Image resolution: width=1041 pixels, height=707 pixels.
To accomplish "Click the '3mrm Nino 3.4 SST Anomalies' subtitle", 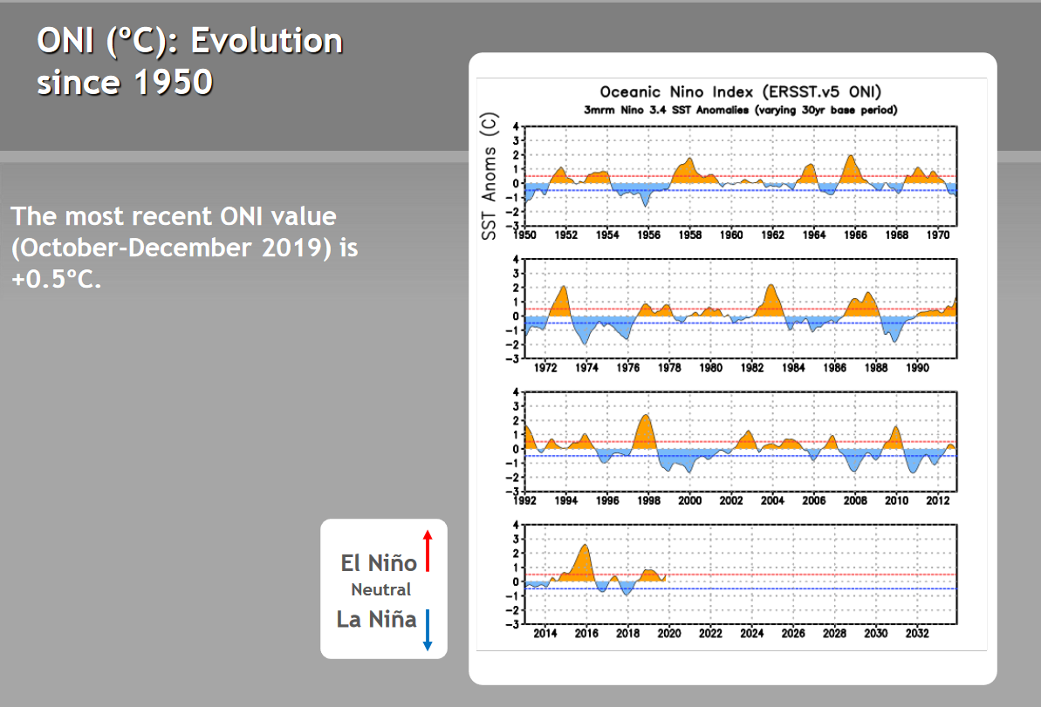I will click(740, 110).
